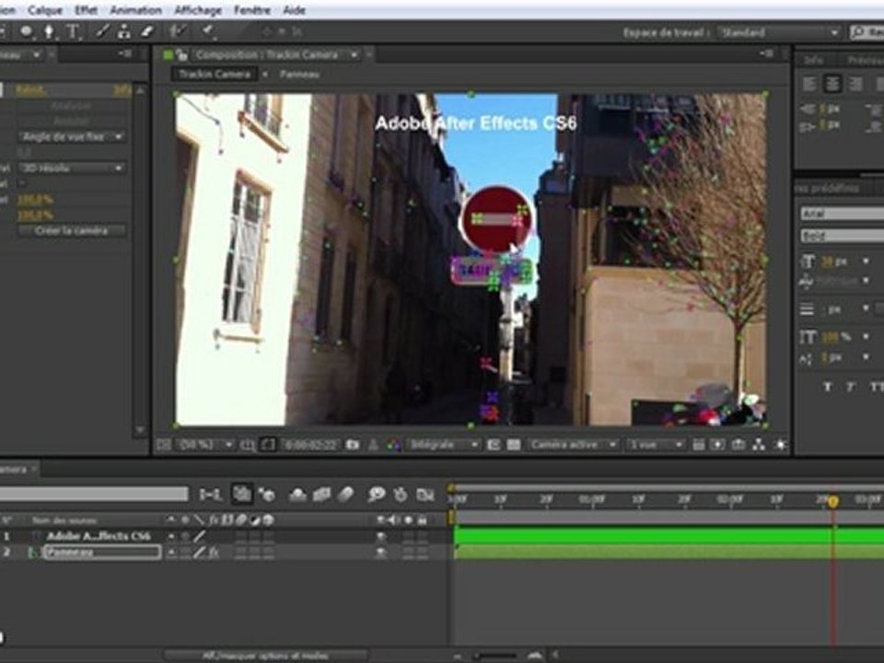Toggle shy switch on Adobe A...ffects CS6 layer

click(x=171, y=536)
